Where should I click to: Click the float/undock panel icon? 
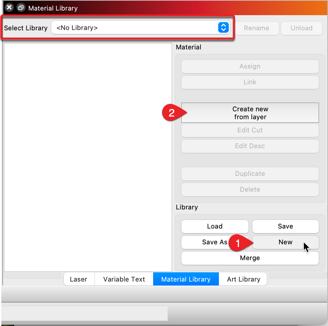click(x=21, y=8)
